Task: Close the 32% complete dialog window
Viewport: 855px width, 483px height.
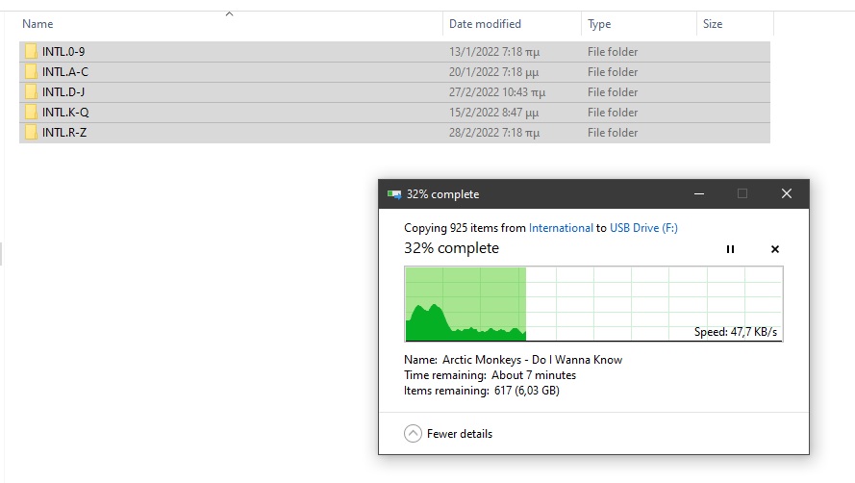Action: tap(786, 194)
